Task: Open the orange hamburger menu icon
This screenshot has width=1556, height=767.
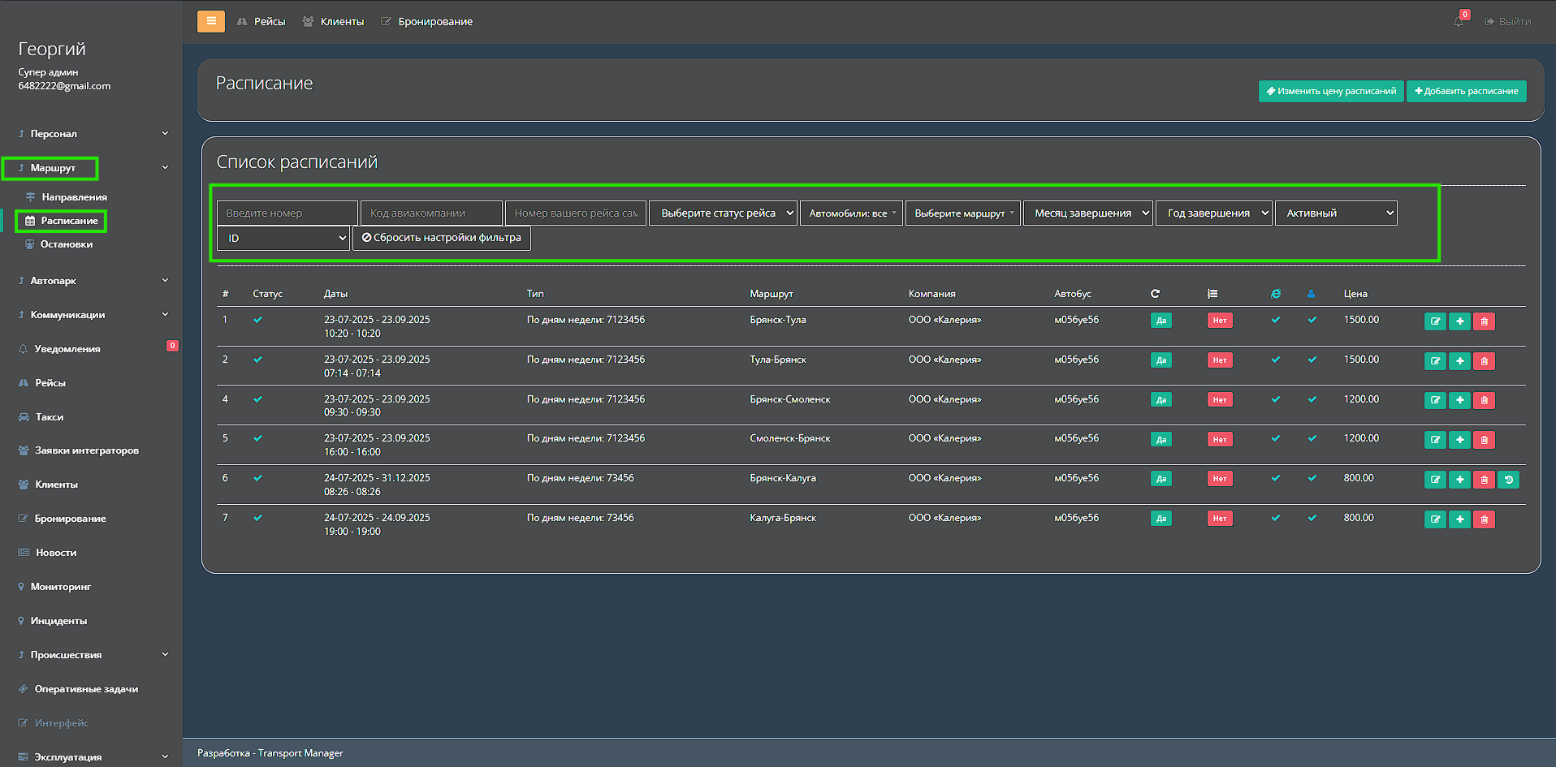Action: click(210, 21)
